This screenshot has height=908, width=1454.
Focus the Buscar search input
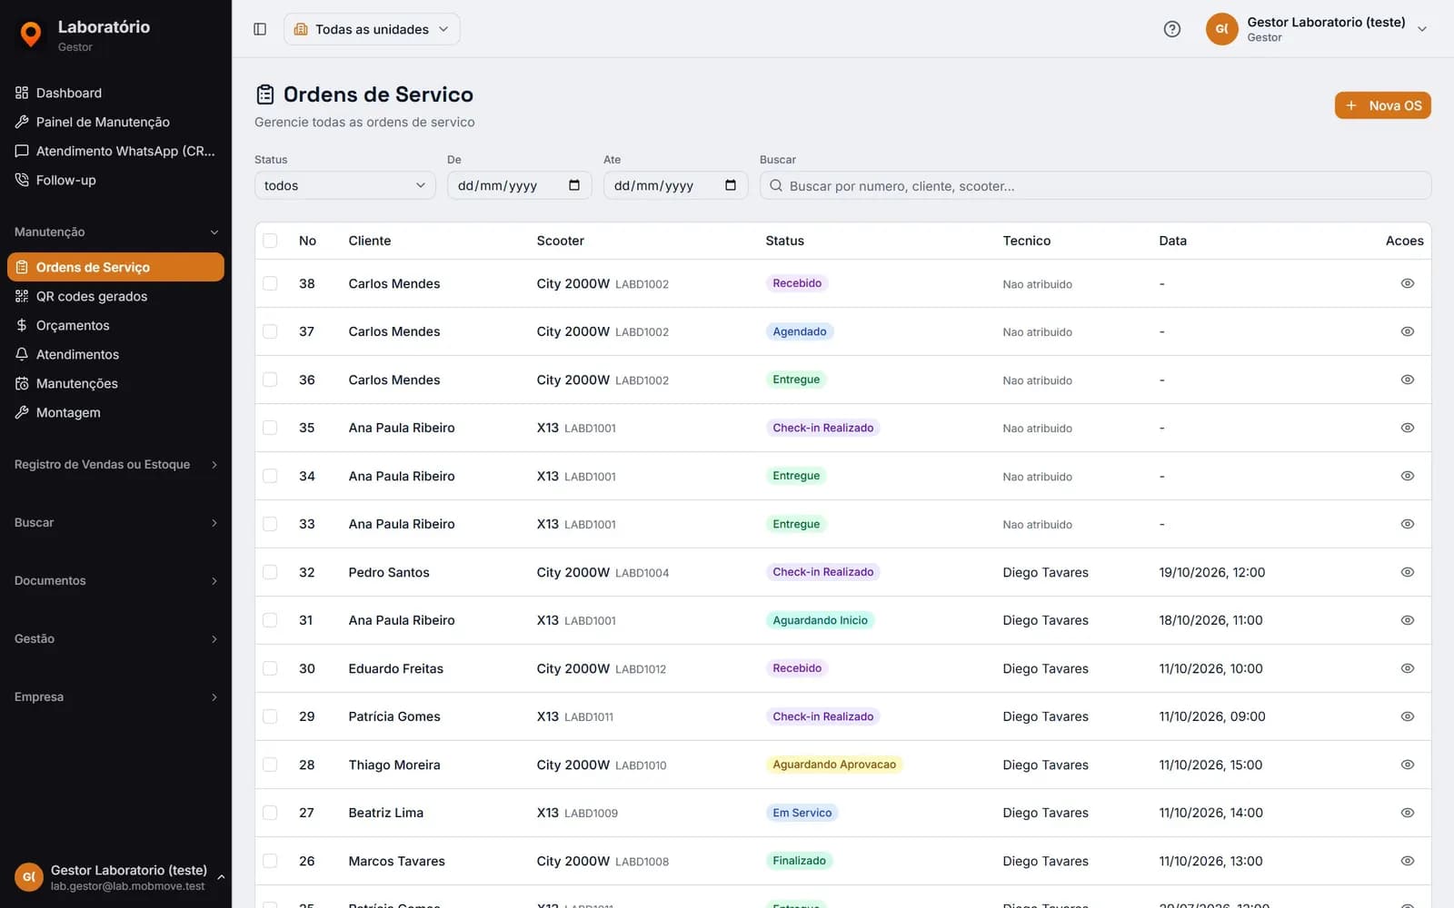[x=1095, y=185]
